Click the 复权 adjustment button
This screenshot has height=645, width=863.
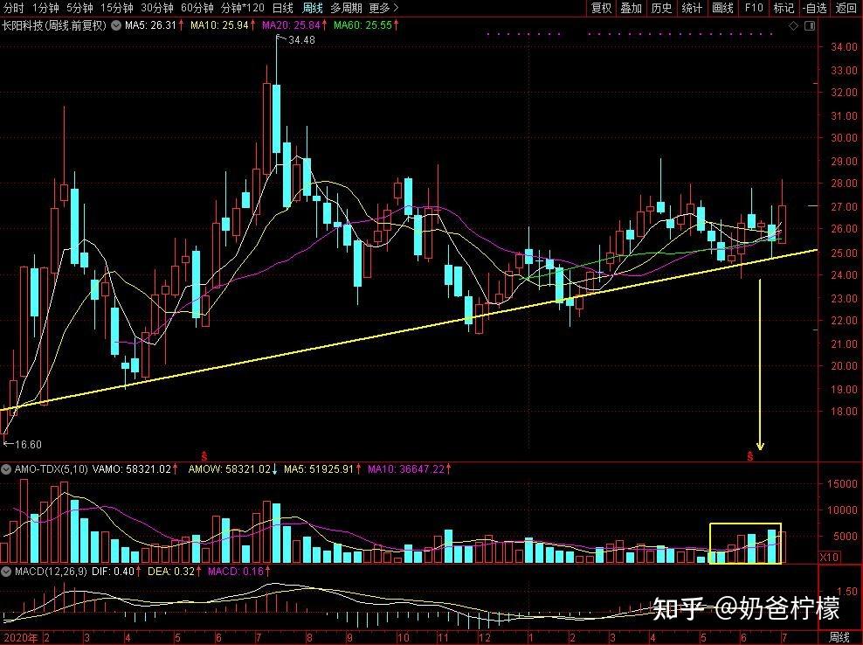click(x=601, y=8)
